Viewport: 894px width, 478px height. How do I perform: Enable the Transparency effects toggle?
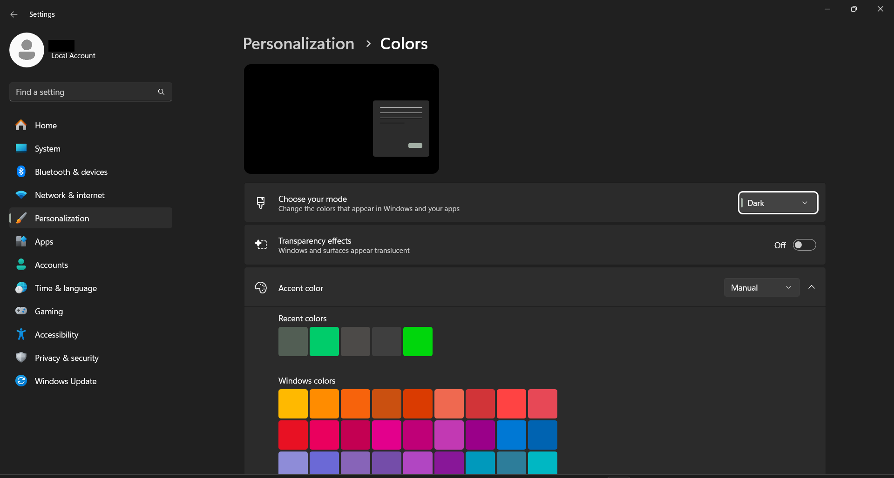[805, 245]
